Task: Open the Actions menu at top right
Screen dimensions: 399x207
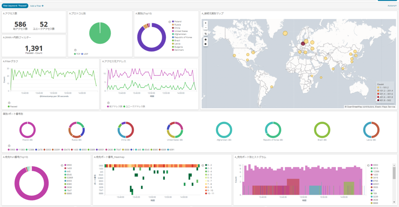Action: [392, 6]
